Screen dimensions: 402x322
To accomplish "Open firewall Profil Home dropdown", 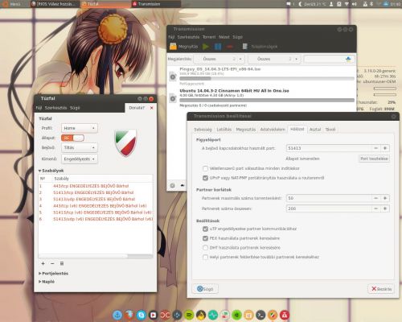I will click(80, 128).
